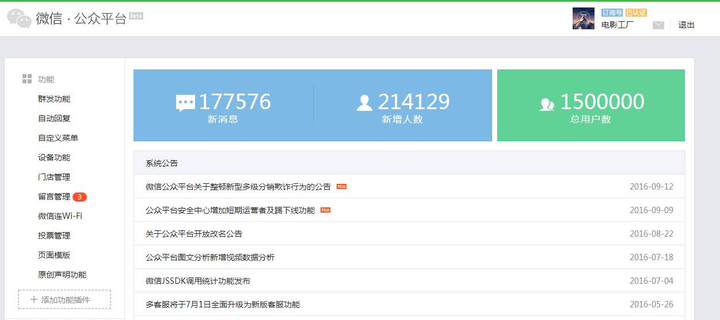Click the WeChat logo icon
Screen dimensions: 720x320
pyautogui.click(x=19, y=18)
